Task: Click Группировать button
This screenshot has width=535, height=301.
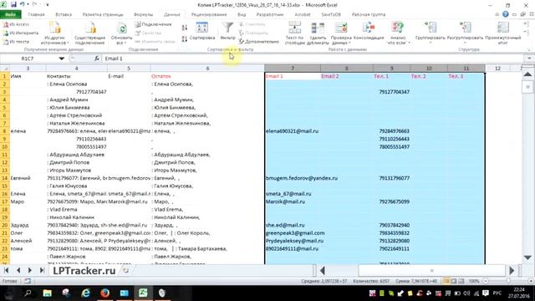Action: click(431, 32)
